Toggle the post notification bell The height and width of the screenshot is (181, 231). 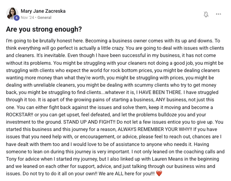pos(206,14)
